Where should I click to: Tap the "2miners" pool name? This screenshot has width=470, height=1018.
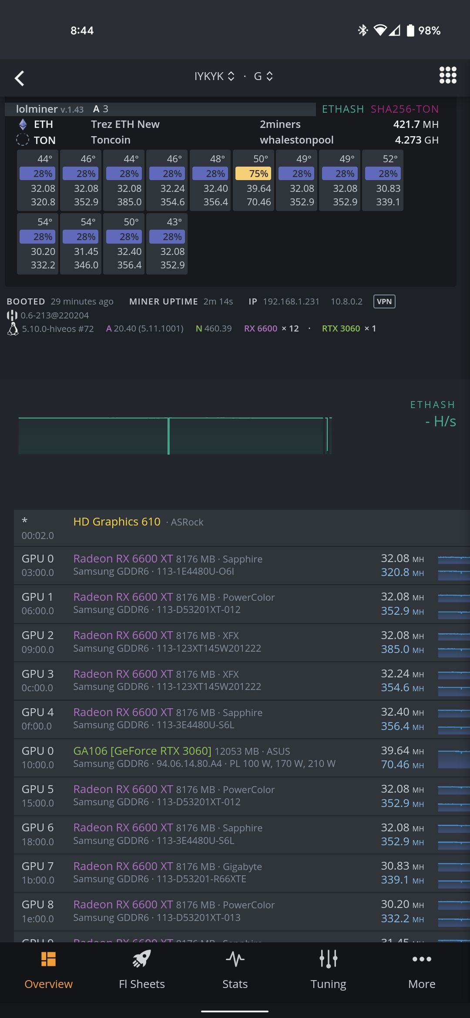coord(280,124)
